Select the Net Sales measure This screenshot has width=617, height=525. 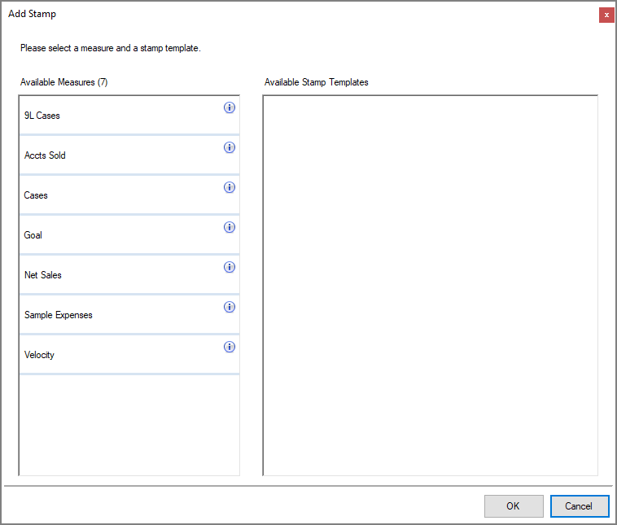[x=129, y=274]
